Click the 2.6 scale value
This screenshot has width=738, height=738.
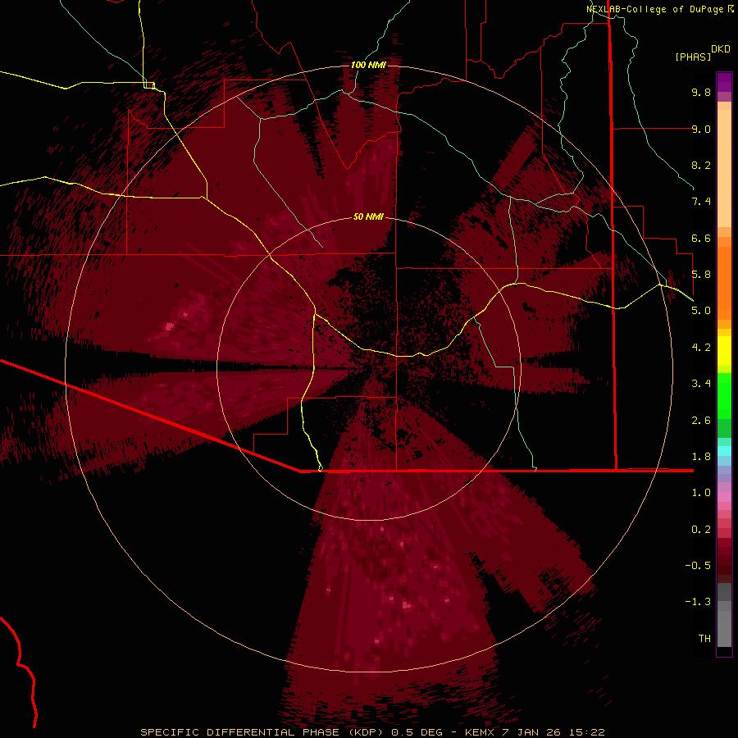point(701,420)
